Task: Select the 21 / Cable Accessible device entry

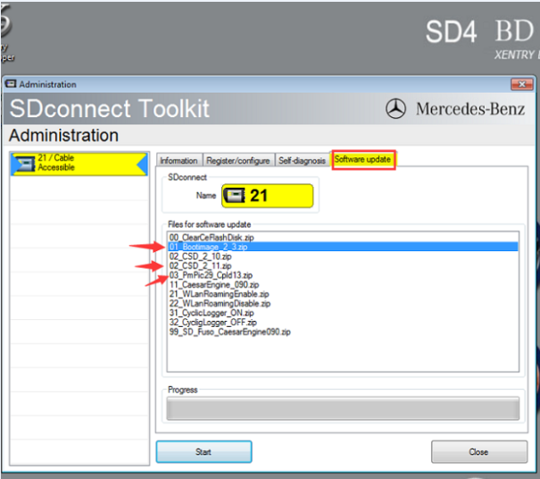Action: [79, 164]
